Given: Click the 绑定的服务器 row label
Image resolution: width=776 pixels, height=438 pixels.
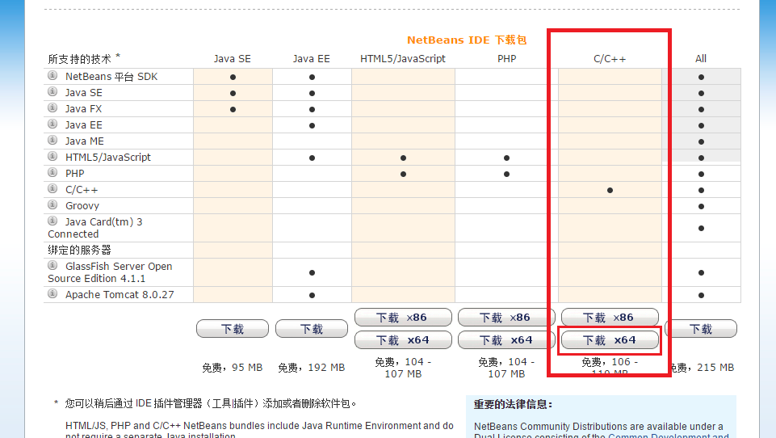Looking at the screenshot, I should [79, 251].
